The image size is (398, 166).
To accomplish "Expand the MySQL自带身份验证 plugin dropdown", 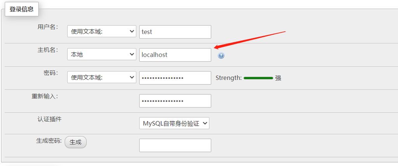I will [x=174, y=123].
